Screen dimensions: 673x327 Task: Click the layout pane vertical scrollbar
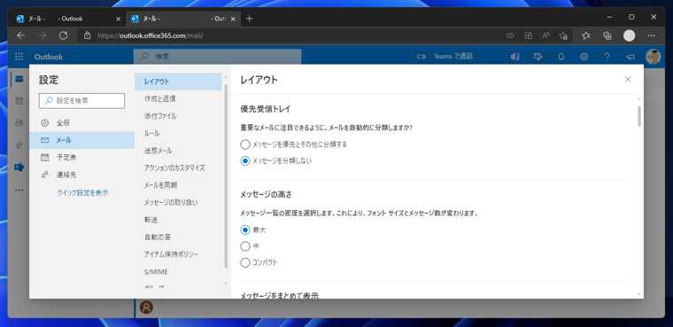pos(639,116)
